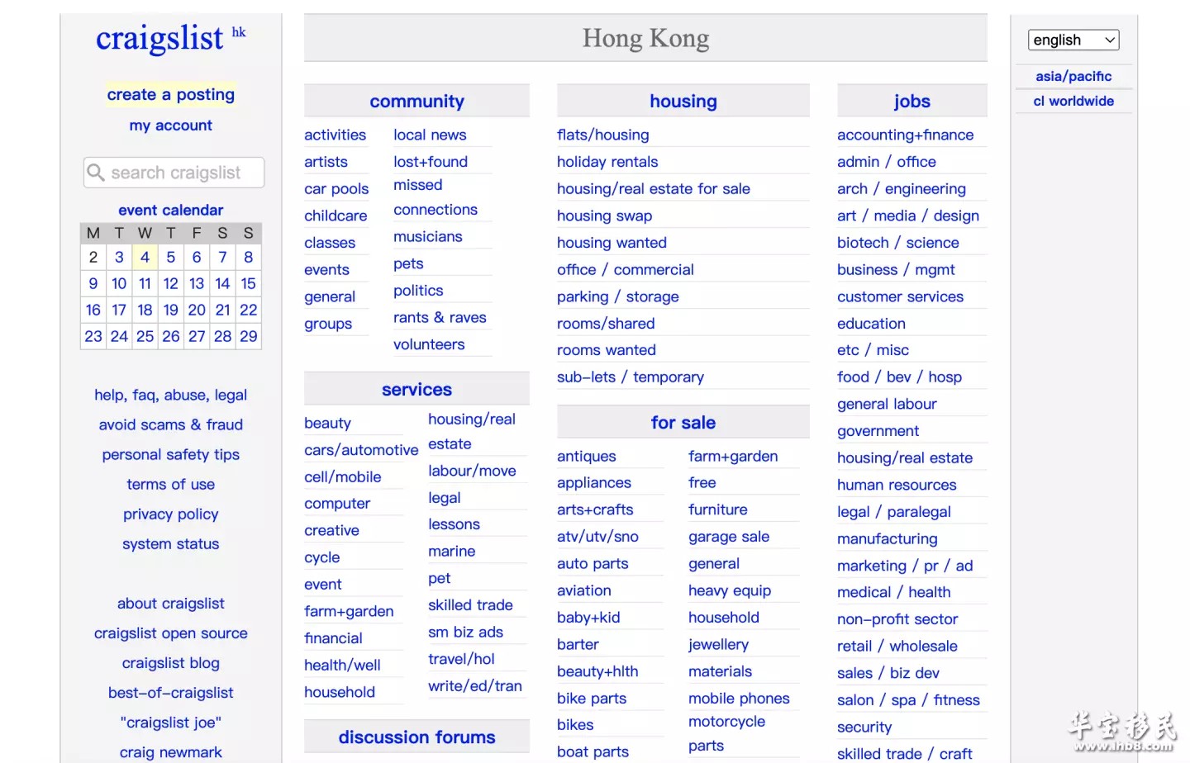View missed connections listings
Screen dimensions: 1190x763
pos(436,197)
